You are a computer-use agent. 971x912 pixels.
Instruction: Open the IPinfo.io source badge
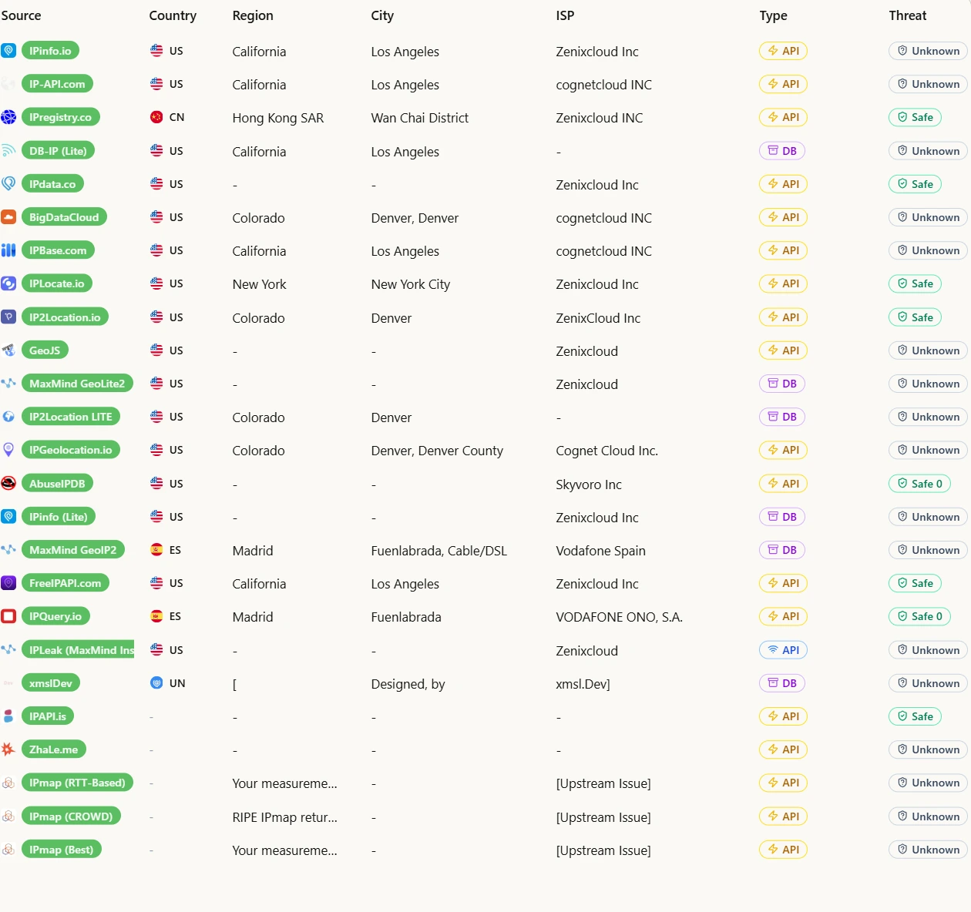tap(50, 51)
